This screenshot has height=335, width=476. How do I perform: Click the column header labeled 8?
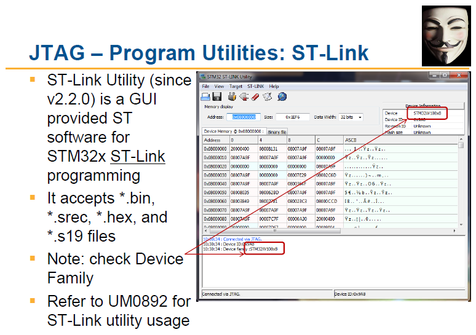[301, 140]
